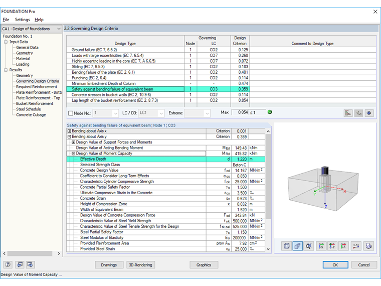Viewport: 381px width, 286px height.
Task: Select the Ground failure (EC 7, 6.5.2) row
Action: (157, 50)
